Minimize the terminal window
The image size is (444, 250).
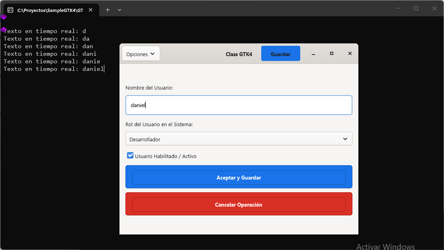398,8
